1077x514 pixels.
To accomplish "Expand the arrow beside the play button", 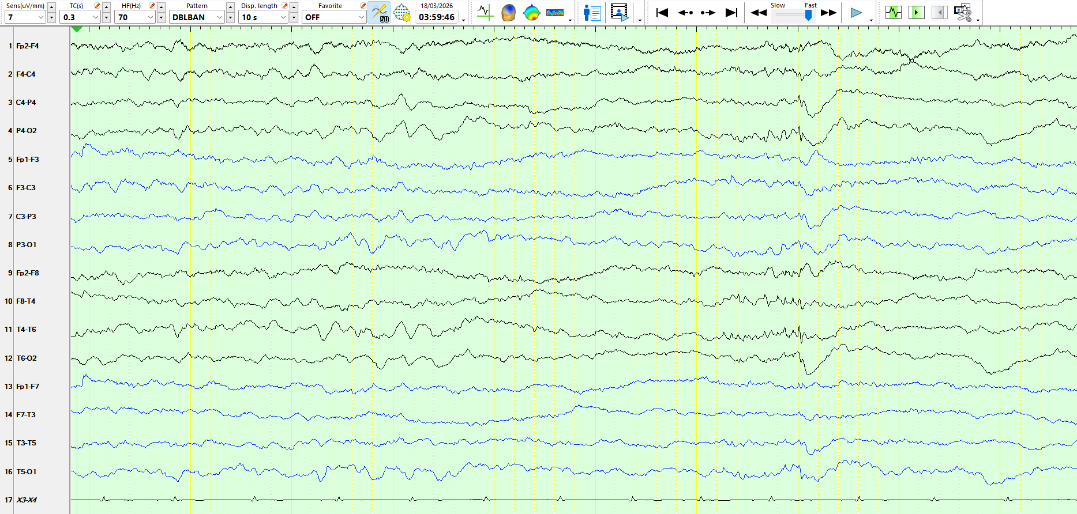I will (871, 20).
